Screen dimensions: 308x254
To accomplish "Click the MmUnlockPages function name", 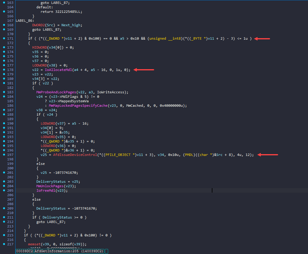I will [50, 186].
